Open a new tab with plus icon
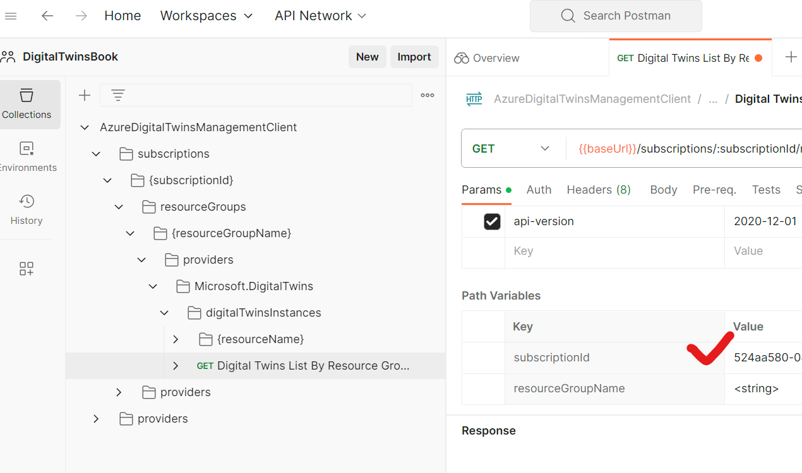The width and height of the screenshot is (802, 473). (x=791, y=57)
